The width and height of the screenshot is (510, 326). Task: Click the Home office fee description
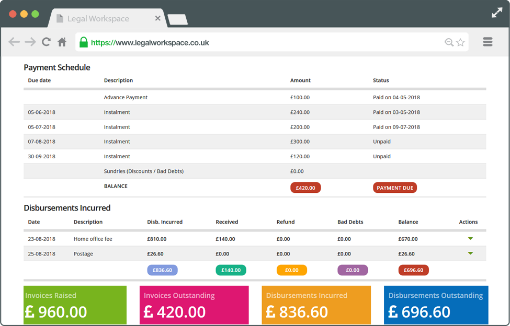(x=93, y=239)
